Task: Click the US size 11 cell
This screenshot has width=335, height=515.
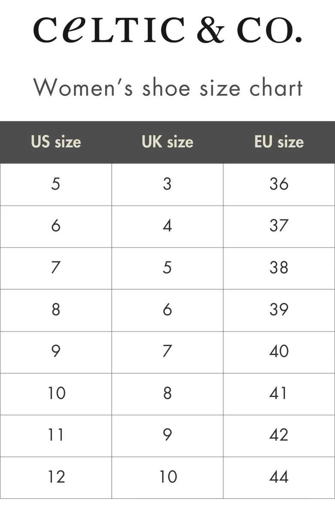Action: pos(56,435)
